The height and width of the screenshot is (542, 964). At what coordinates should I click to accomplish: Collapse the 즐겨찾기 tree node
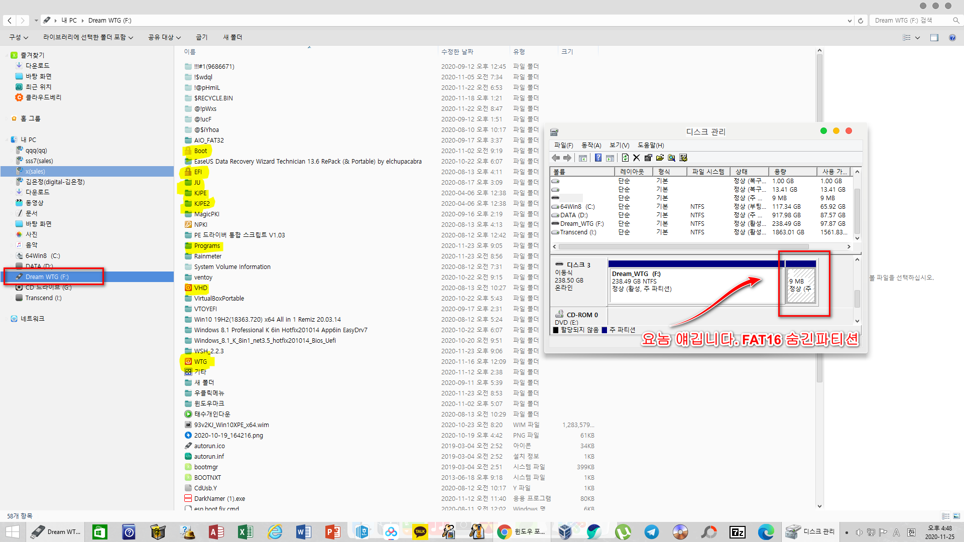point(7,55)
